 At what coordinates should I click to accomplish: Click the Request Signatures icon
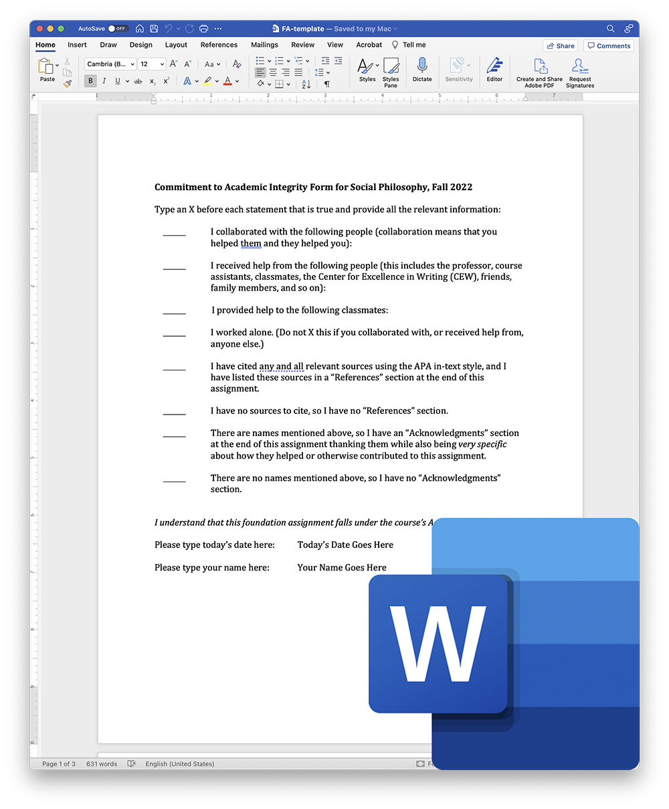579,67
